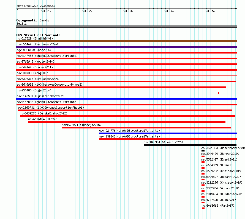Click the small red nsv3063662 marker
Image resolution: width=245 pixels, height=219 pixels.
tap(203, 208)
